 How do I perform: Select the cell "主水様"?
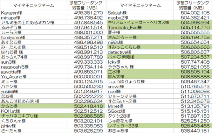140,72
